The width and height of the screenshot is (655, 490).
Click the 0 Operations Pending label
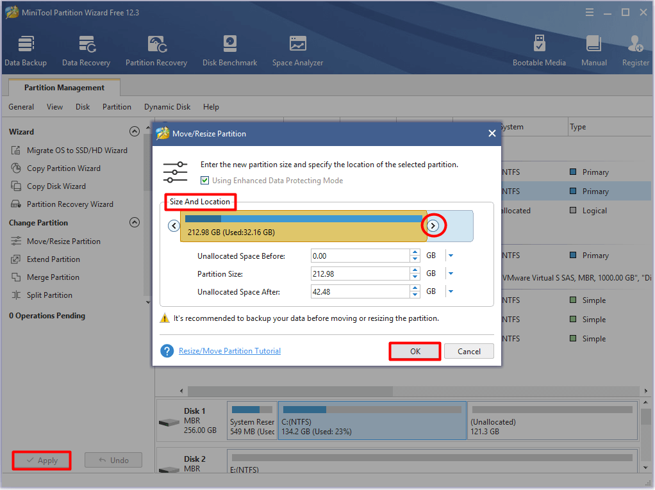pyautogui.click(x=47, y=316)
